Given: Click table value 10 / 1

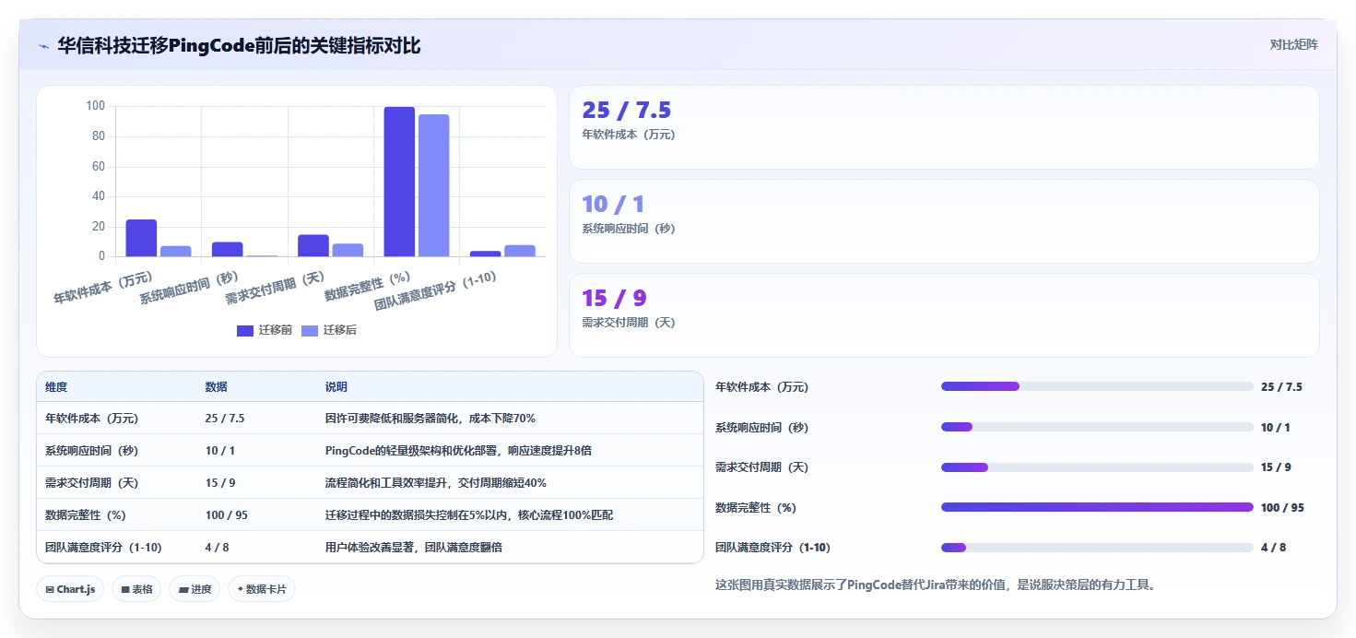Looking at the screenshot, I should click(x=220, y=451).
